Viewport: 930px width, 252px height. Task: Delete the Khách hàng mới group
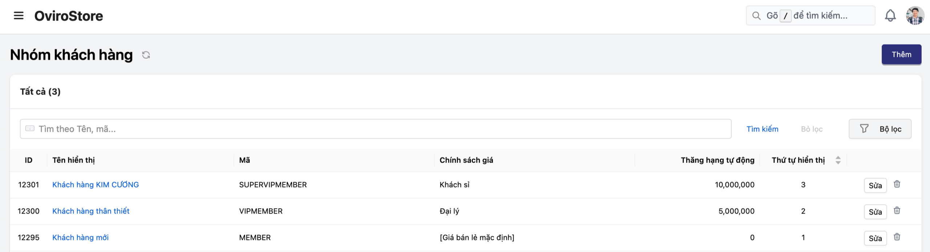[x=897, y=237]
